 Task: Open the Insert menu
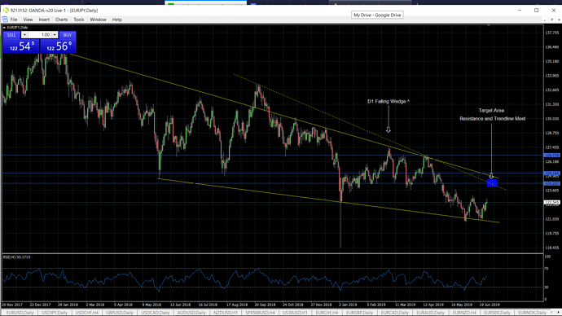point(44,20)
